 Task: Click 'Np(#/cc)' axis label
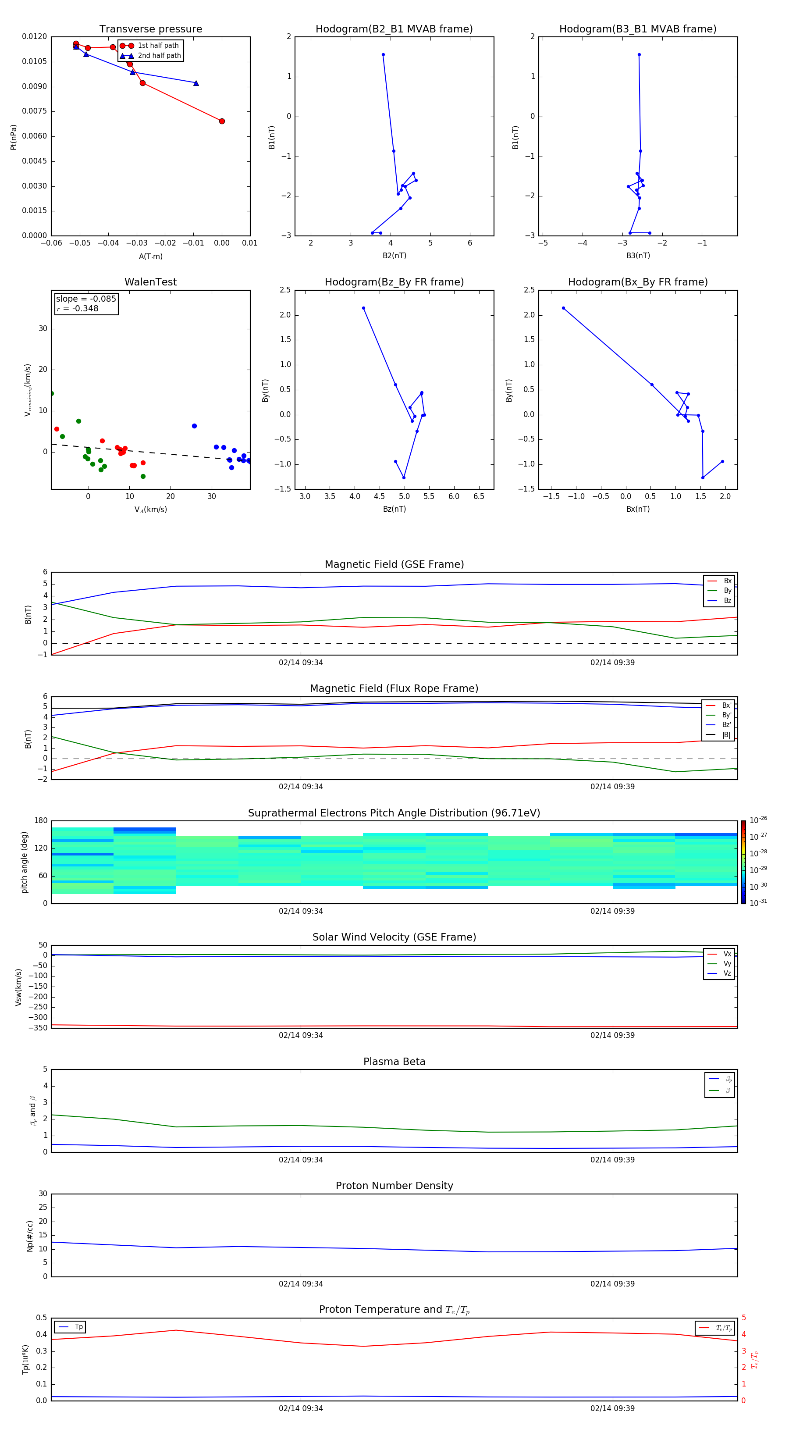(30, 1236)
